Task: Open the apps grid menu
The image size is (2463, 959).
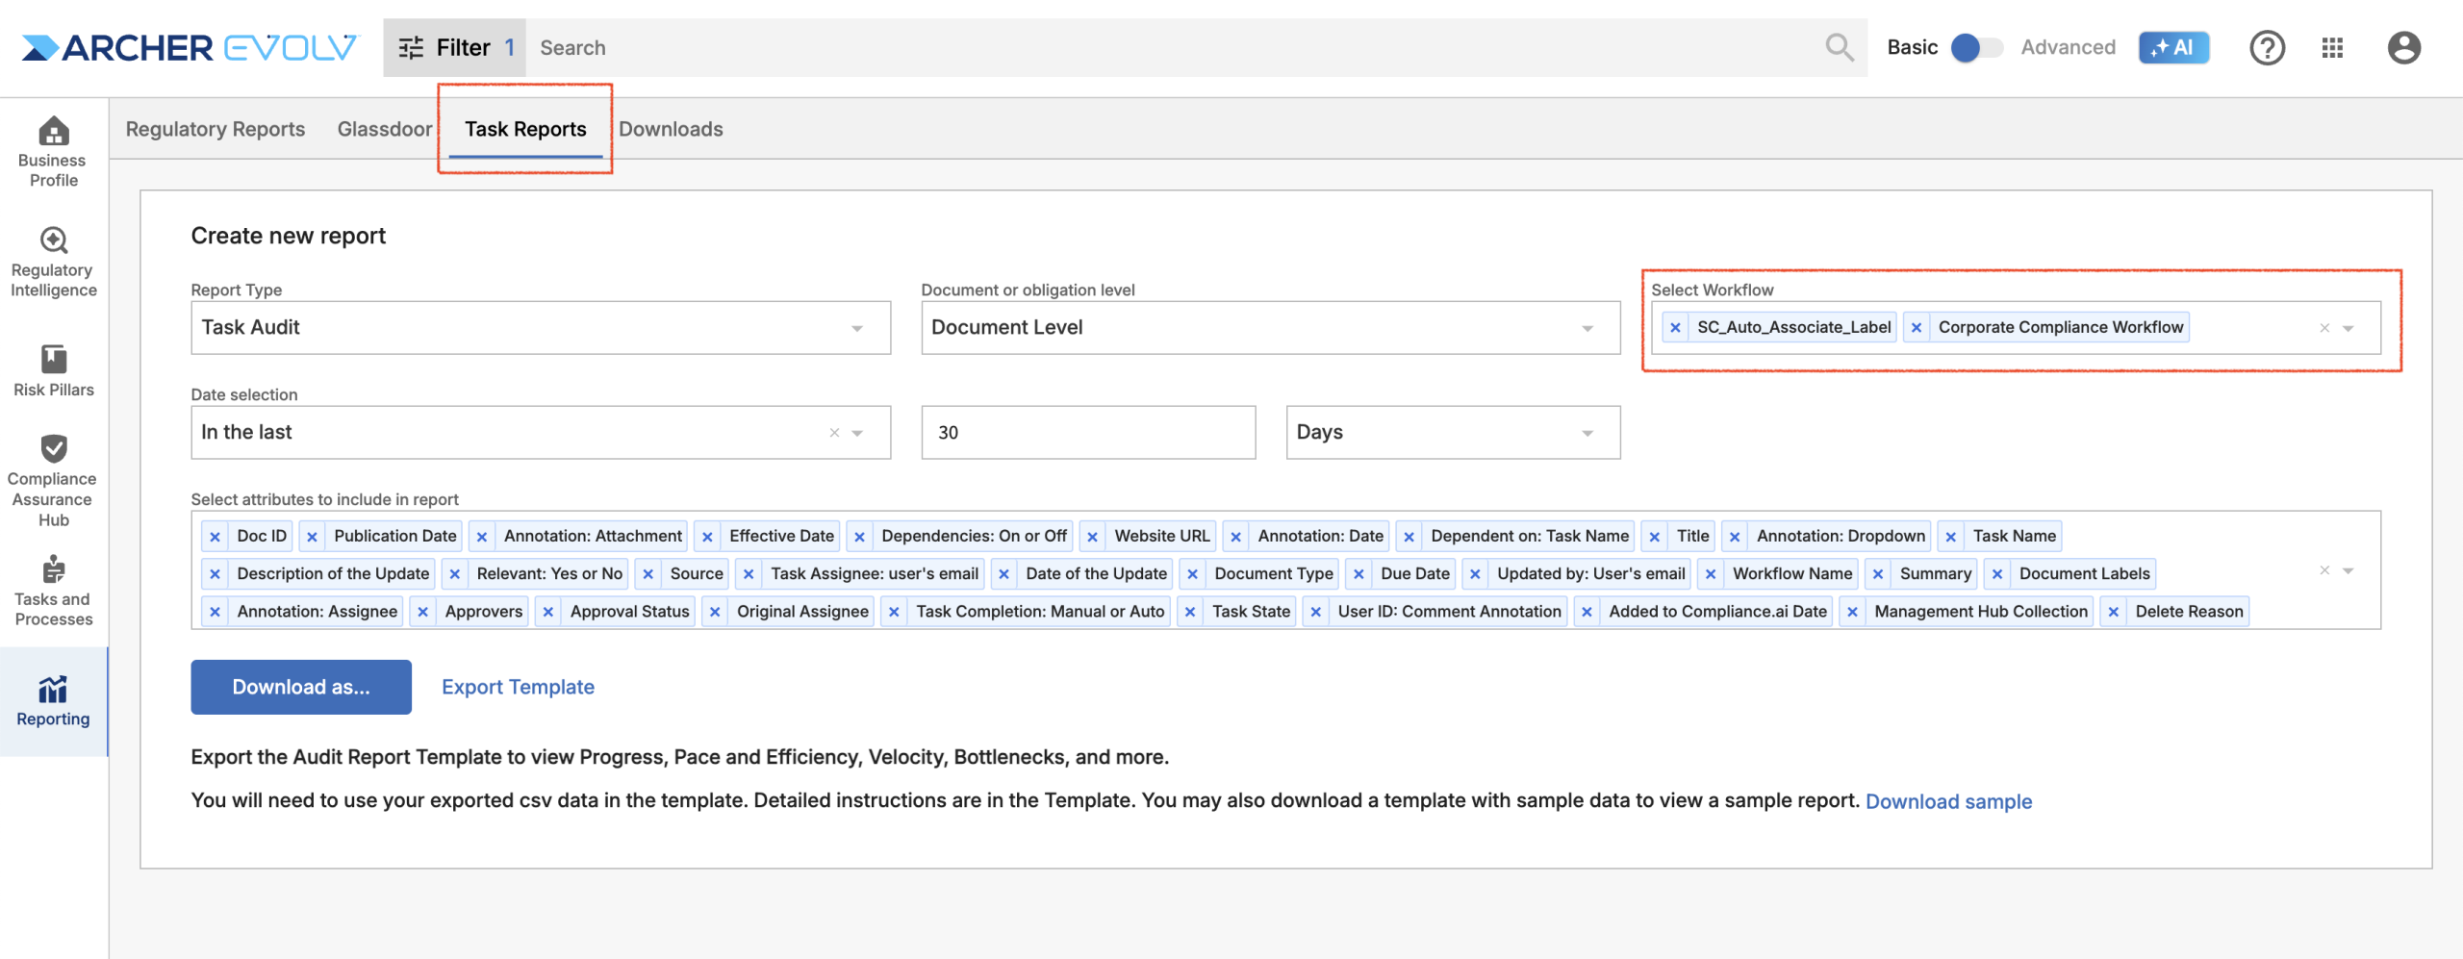Action: click(2332, 48)
